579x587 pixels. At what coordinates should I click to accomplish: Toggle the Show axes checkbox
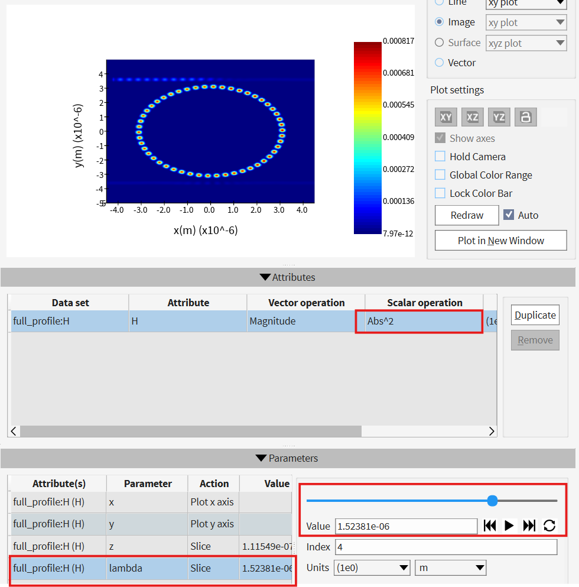tap(440, 138)
